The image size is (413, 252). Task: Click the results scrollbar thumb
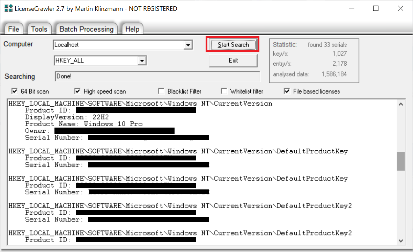401,161
